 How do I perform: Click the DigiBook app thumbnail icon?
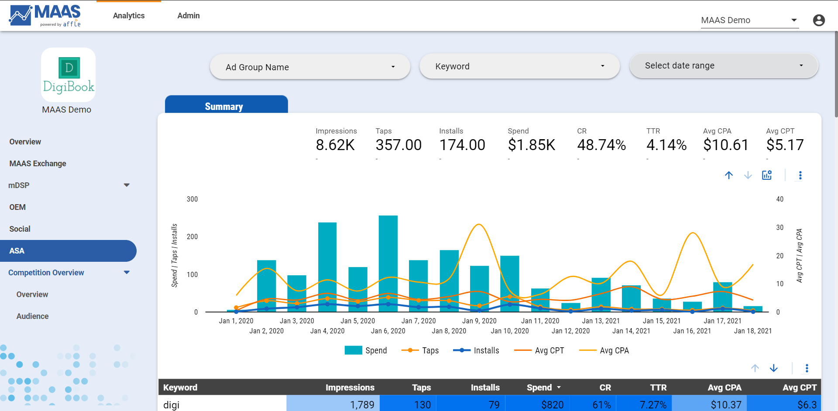(68, 75)
